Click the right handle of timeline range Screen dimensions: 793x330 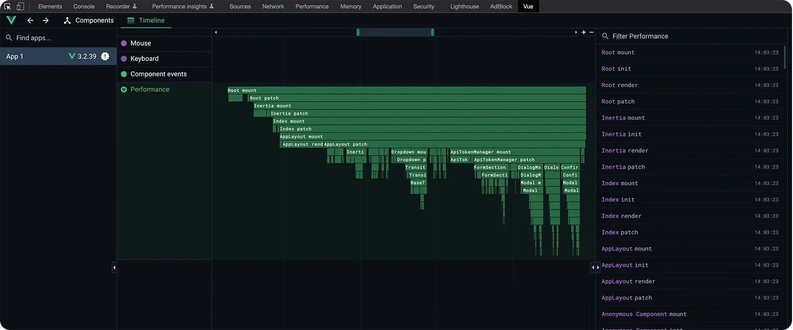click(x=432, y=32)
